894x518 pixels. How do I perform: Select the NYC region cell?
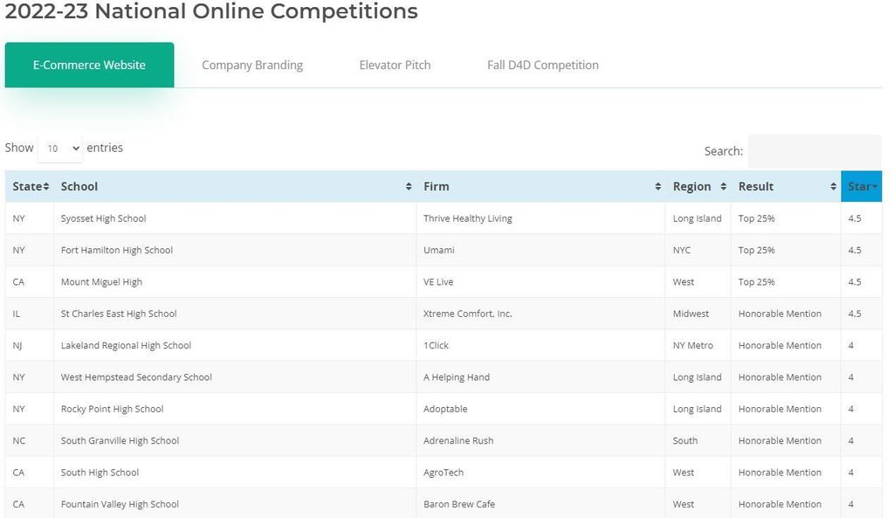[698, 250]
